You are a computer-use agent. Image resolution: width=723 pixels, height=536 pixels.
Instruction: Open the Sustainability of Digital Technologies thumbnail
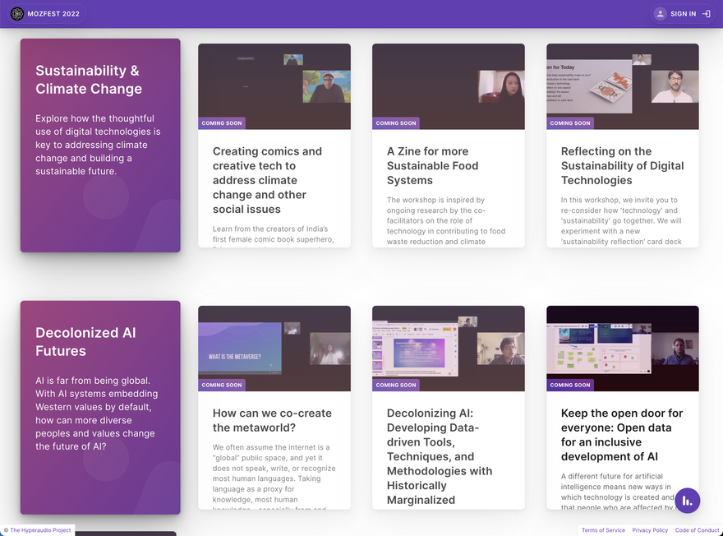point(622,86)
